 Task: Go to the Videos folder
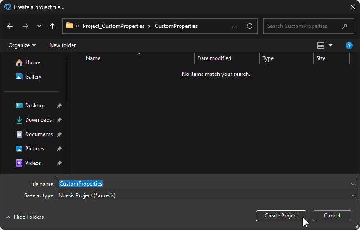click(28, 163)
